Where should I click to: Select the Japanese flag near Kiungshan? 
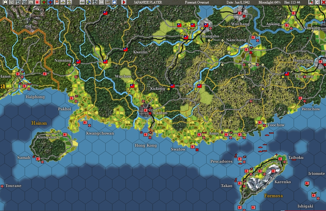point(65,135)
